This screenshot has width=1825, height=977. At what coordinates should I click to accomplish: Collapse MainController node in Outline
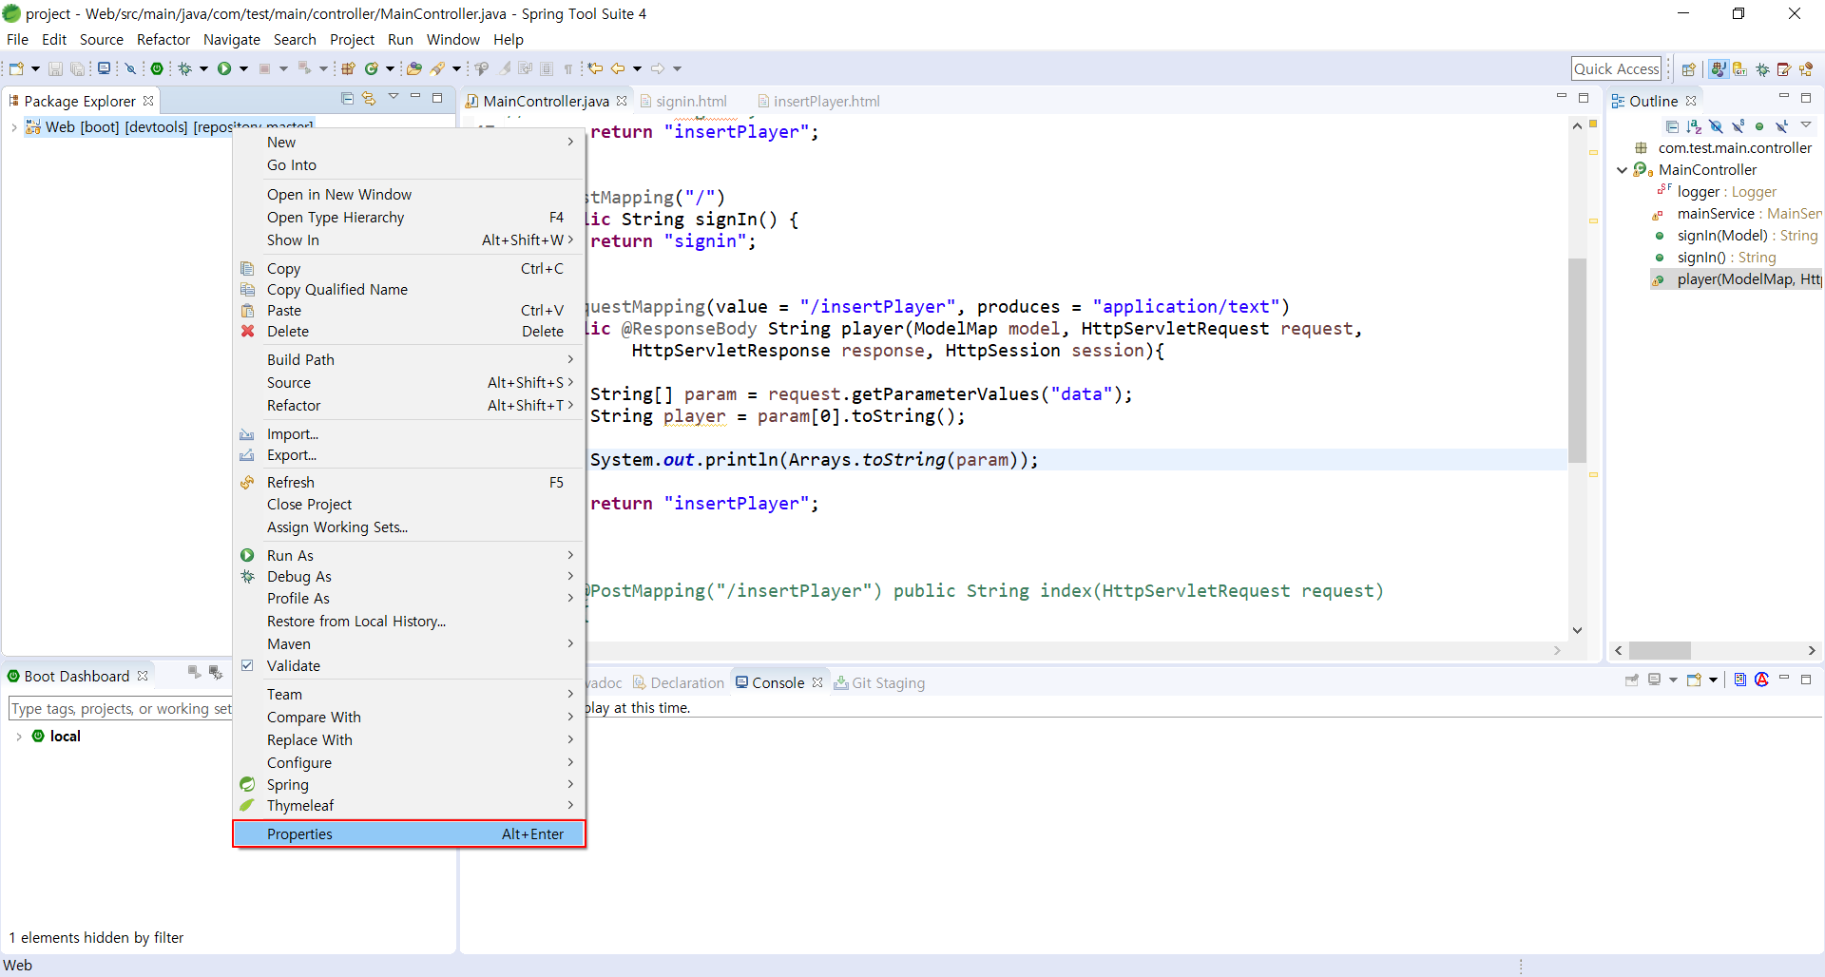click(x=1622, y=170)
